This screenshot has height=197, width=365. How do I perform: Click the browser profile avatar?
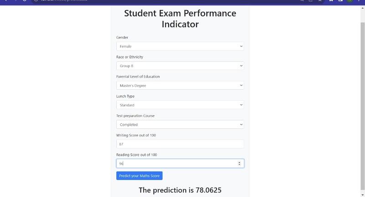pyautogui.click(x=350, y=1)
